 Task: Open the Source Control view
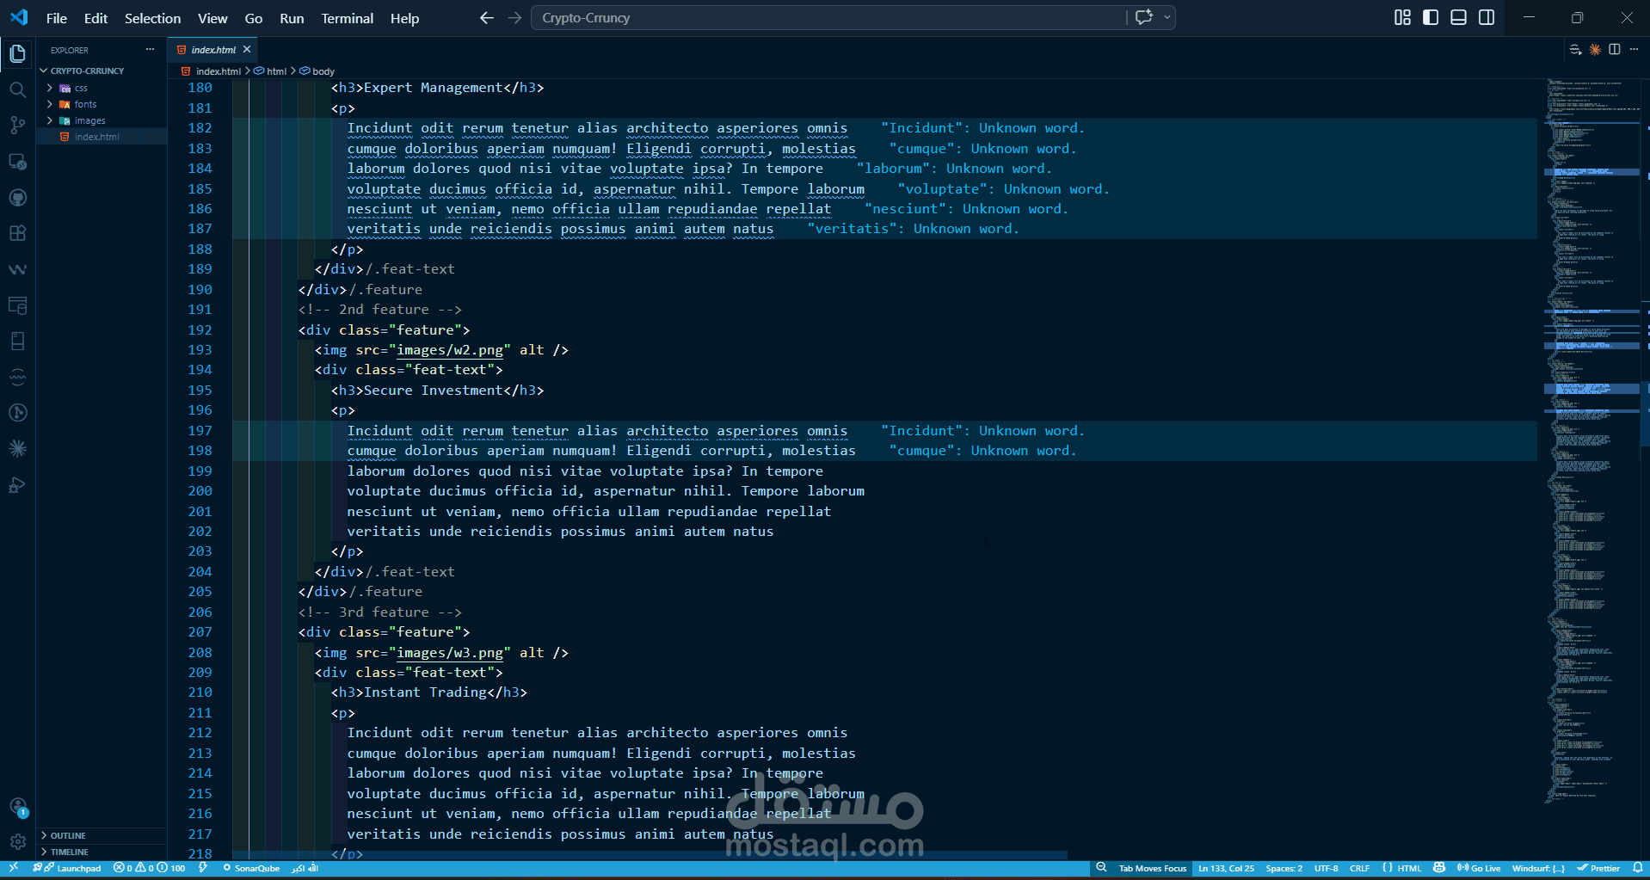pos(17,126)
